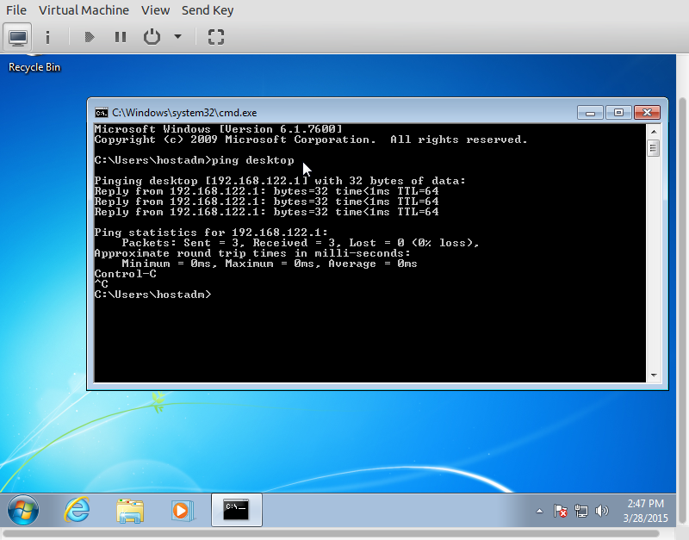
Task: Click the Shut Down power icon
Action: tap(152, 37)
